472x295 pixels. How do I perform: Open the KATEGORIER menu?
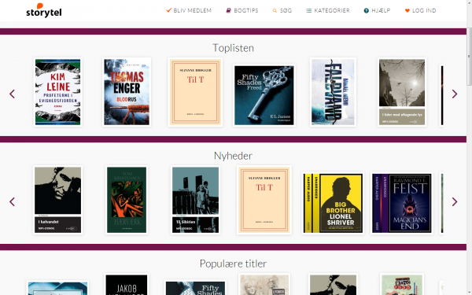coord(332,10)
